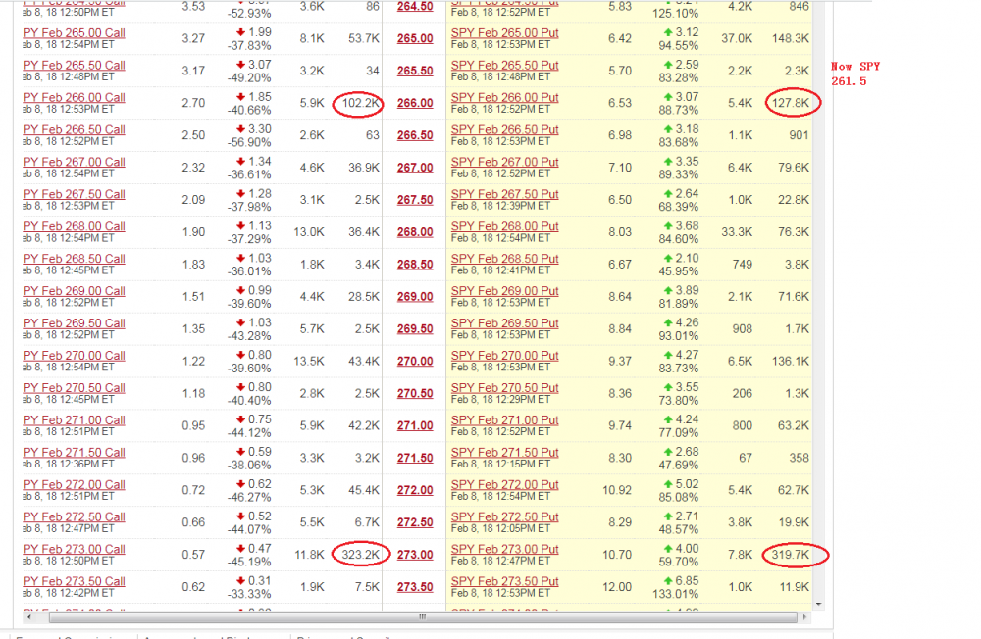Open the Feb 270.00 Call option link
This screenshot has height=639, width=981.
pos(74,356)
